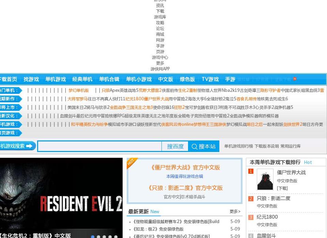
Task: Click the 搜百度 button
Action: pyautogui.click(x=175, y=147)
